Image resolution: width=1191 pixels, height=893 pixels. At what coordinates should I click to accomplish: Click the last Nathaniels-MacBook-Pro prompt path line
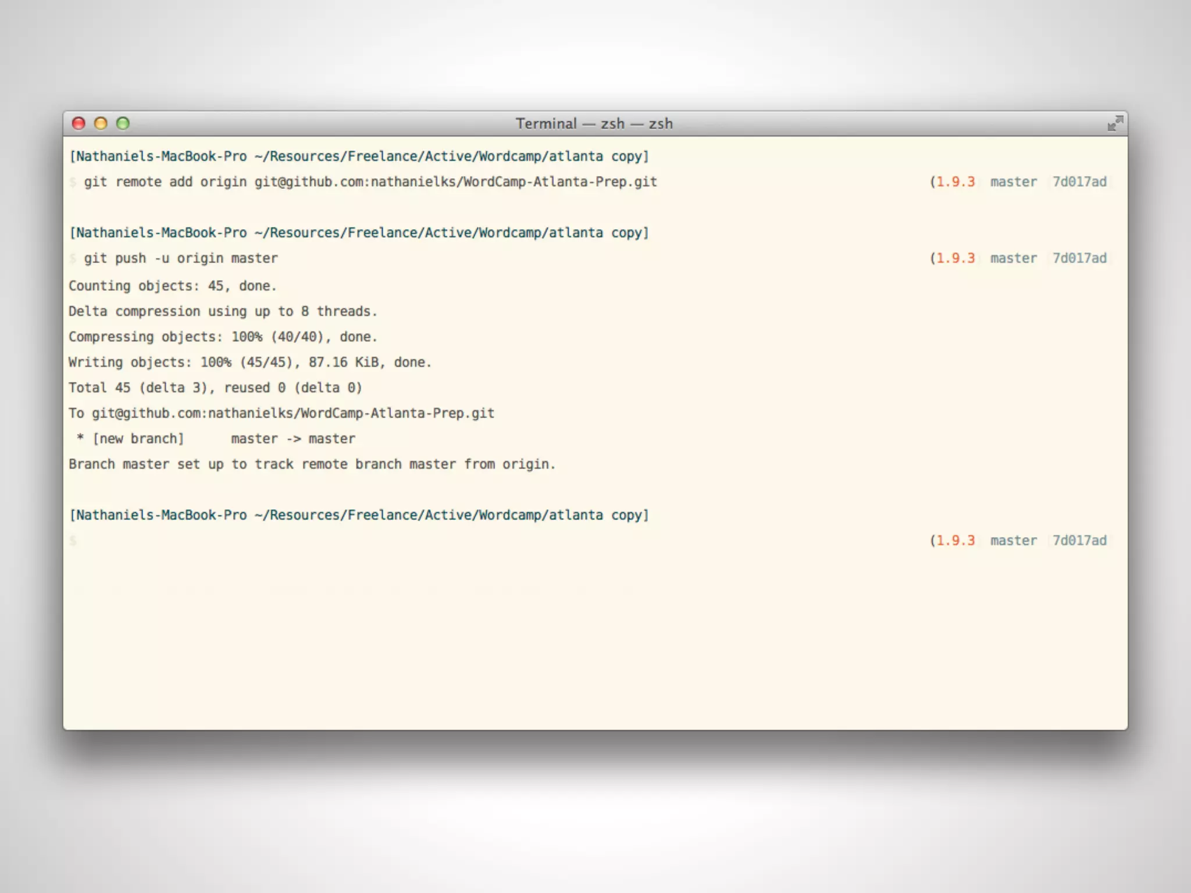coord(359,515)
